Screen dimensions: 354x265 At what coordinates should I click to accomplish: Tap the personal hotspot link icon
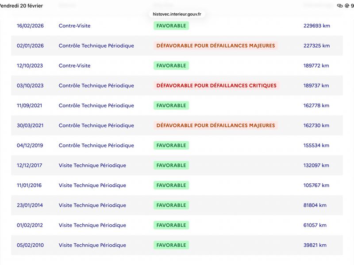click(x=340, y=6)
